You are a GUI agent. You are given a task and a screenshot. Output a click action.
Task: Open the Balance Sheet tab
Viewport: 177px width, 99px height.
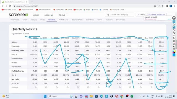coord(77,20)
